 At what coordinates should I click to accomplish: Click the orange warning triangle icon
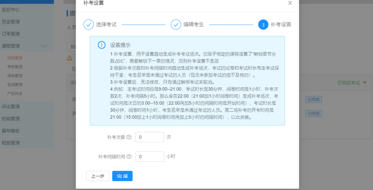point(69,57)
